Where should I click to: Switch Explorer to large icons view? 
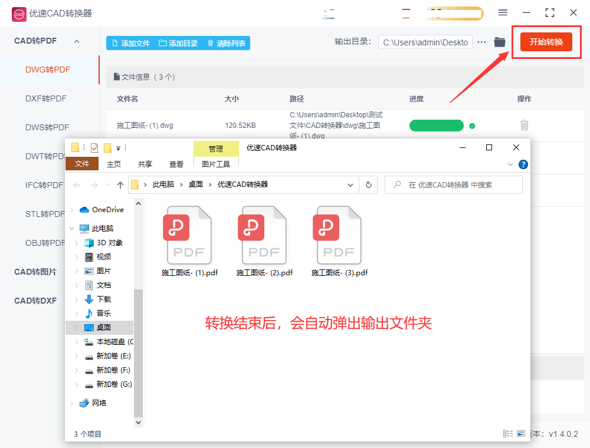tap(521, 434)
